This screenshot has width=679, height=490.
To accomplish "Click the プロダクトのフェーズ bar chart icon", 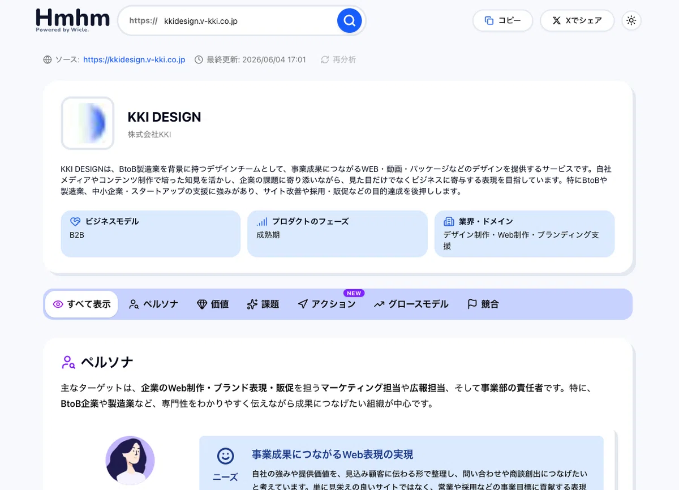I will click(262, 222).
